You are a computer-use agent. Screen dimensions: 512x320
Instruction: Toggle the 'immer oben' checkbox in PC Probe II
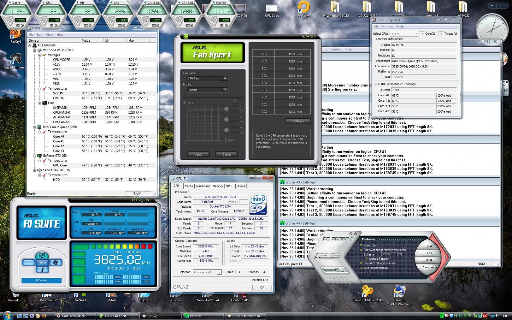[x=361, y=245]
